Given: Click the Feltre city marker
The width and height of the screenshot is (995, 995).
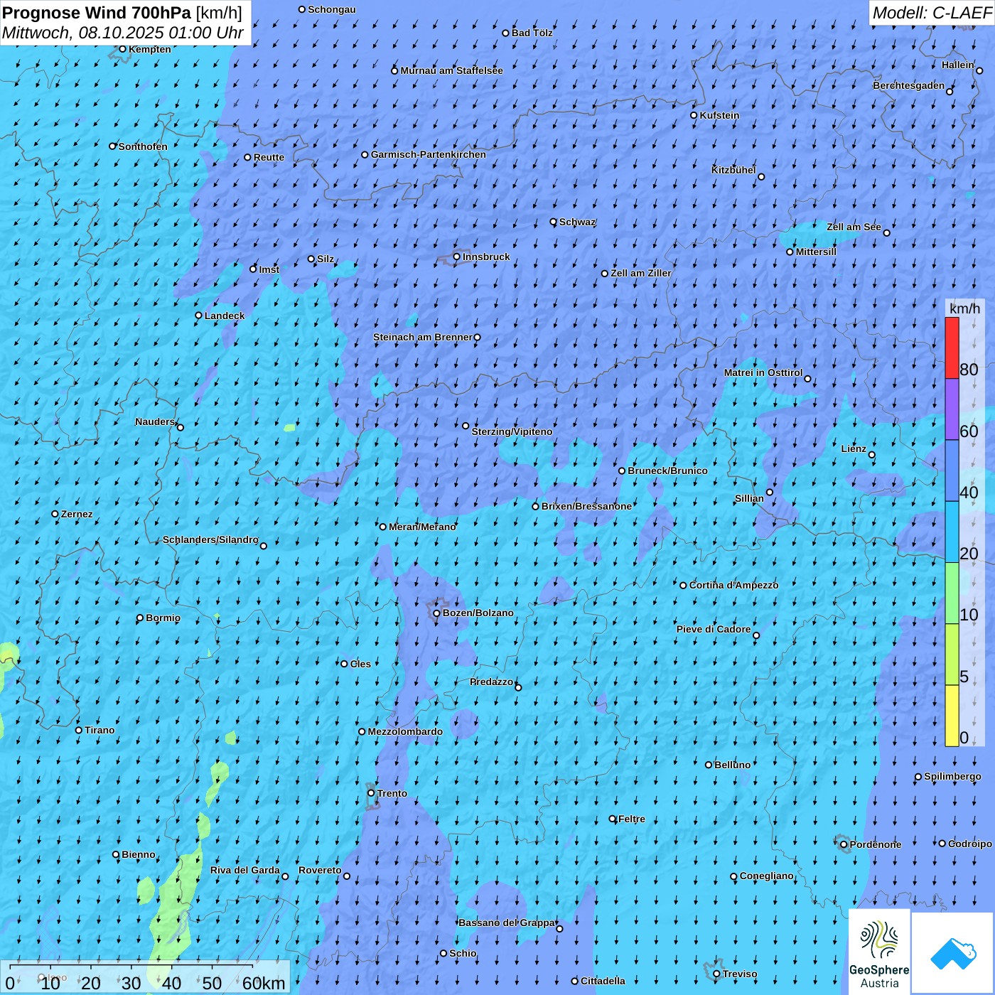Looking at the screenshot, I should [x=613, y=819].
